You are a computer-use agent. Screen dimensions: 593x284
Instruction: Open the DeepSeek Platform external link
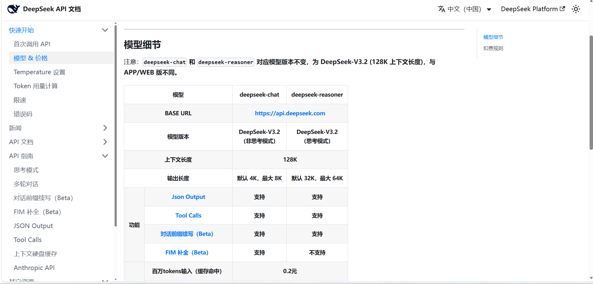coord(533,9)
